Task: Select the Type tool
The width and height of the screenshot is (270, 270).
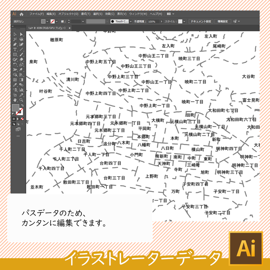Action: coord(15,49)
